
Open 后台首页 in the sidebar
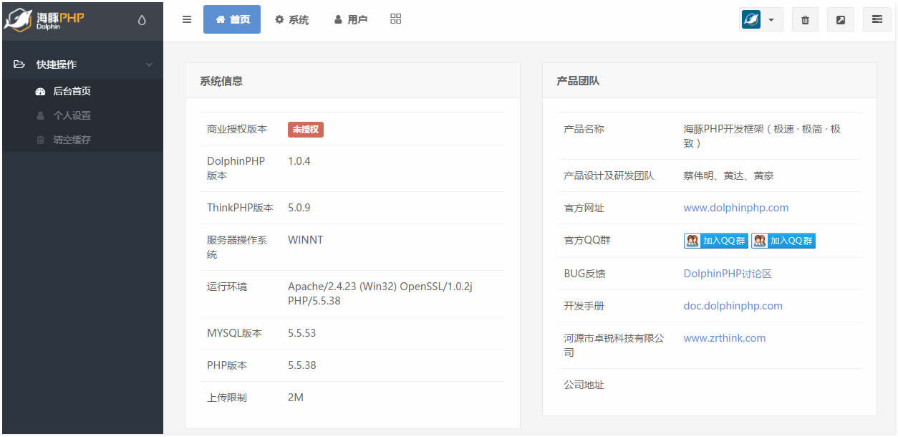pyautogui.click(x=72, y=91)
